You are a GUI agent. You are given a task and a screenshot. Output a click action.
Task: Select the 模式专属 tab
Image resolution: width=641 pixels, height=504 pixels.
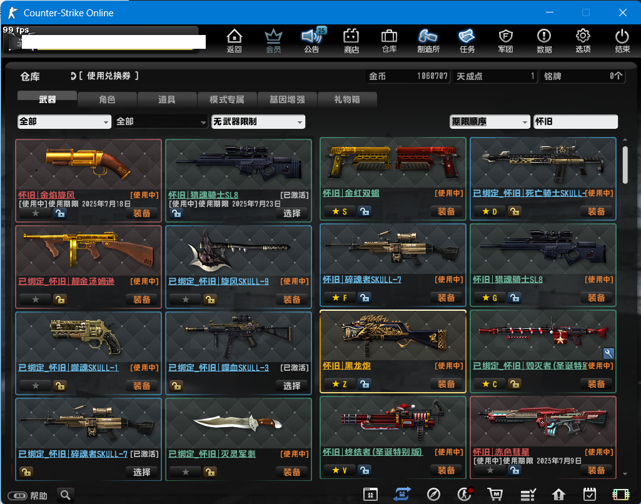227,99
